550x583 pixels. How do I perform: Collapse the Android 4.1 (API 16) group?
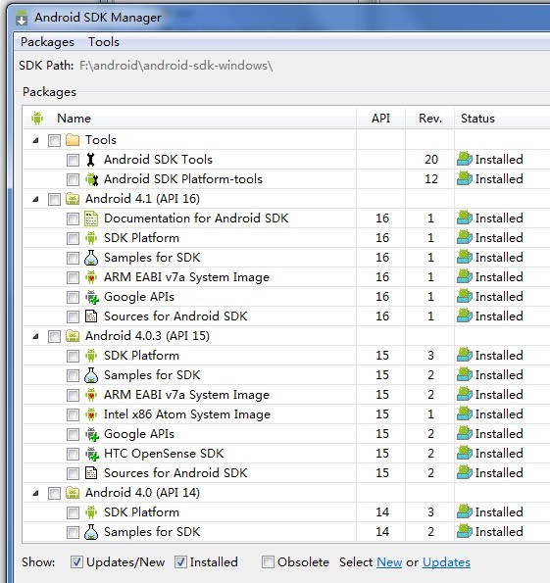(x=35, y=199)
